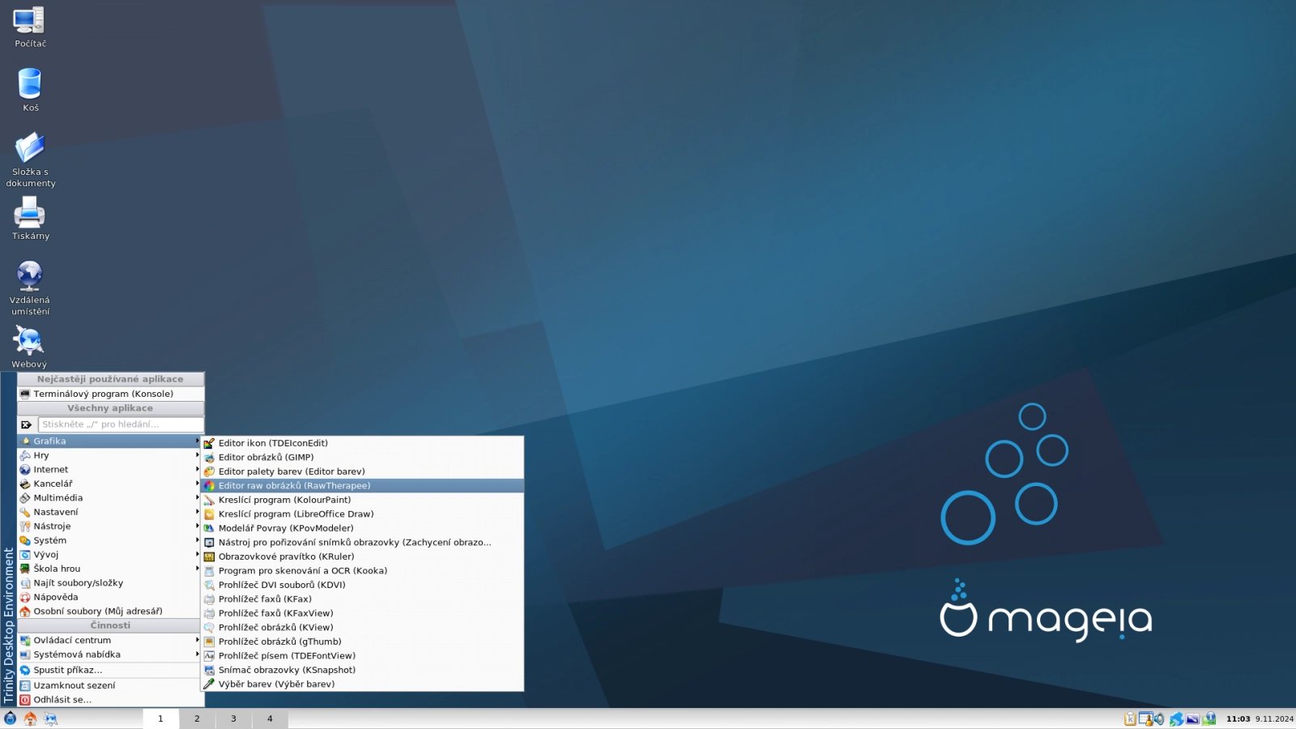Choose Spustit příkaz…
This screenshot has width=1296, height=729.
(109, 670)
